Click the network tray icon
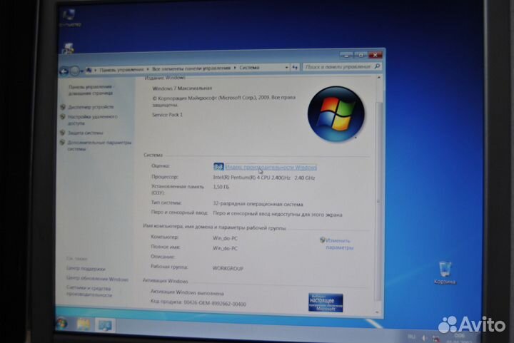 436,339
